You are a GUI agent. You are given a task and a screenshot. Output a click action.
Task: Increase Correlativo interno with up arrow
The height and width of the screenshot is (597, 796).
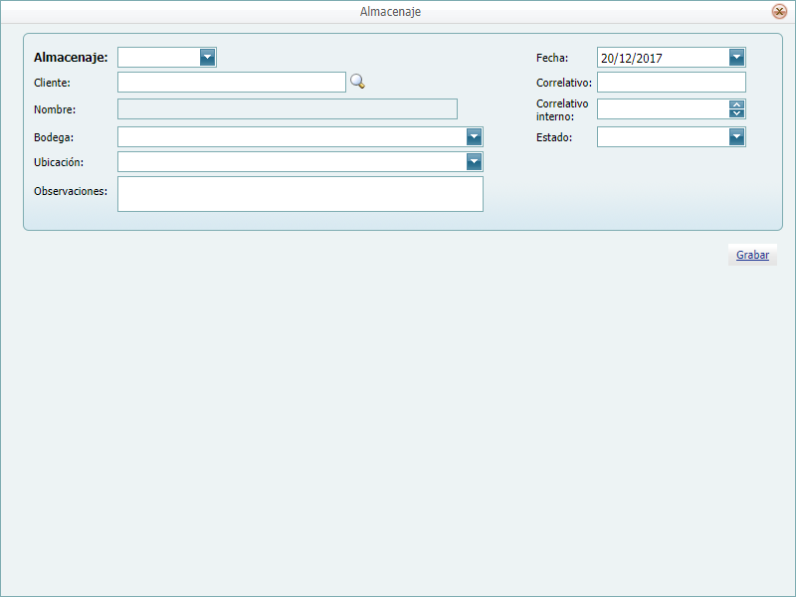(x=736, y=104)
